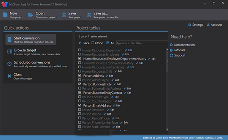The width and height of the screenshot is (228, 140).
Task: Click the pencil icon next to HumanResources.Department
Action: click(x=126, y=50)
